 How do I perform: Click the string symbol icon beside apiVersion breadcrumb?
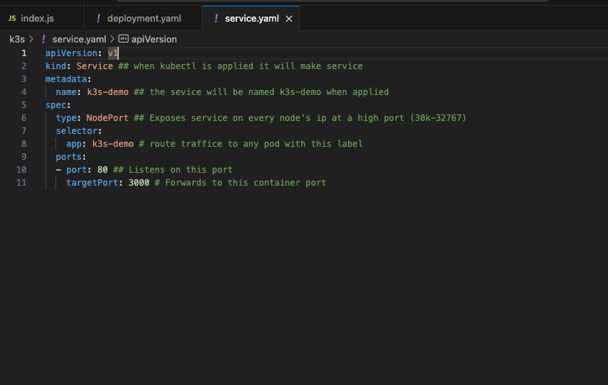pyautogui.click(x=123, y=39)
